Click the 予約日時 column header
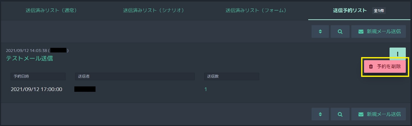The width and height of the screenshot is (412, 126). 38,76
